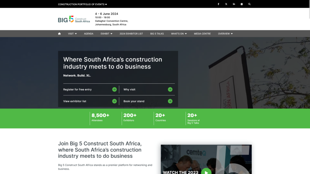The image size is (310, 174).
Task: Click green arrow next to Why visit
Action: tap(170, 89)
